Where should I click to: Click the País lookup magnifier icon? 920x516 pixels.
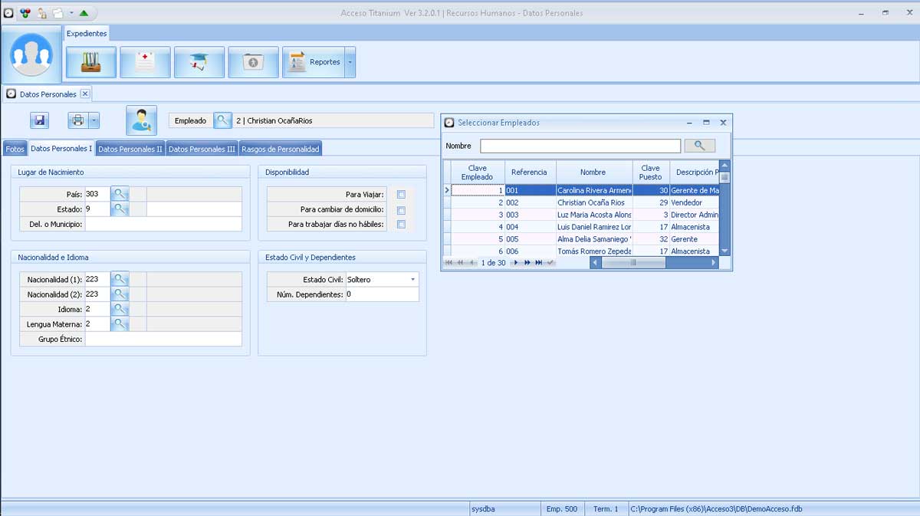(120, 194)
